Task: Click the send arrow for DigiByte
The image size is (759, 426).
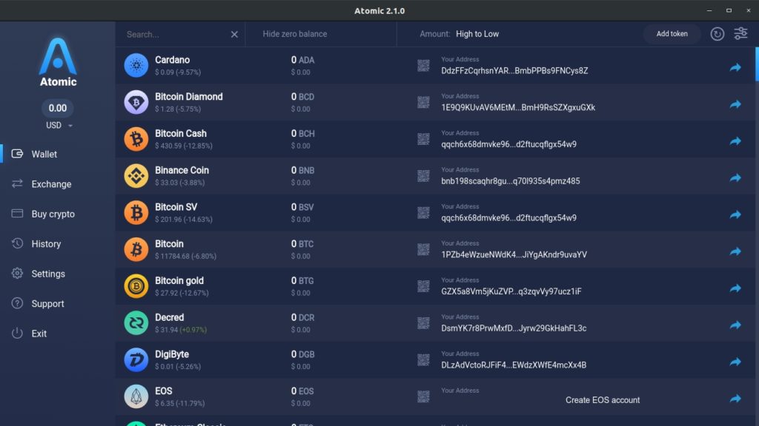Action: click(735, 362)
